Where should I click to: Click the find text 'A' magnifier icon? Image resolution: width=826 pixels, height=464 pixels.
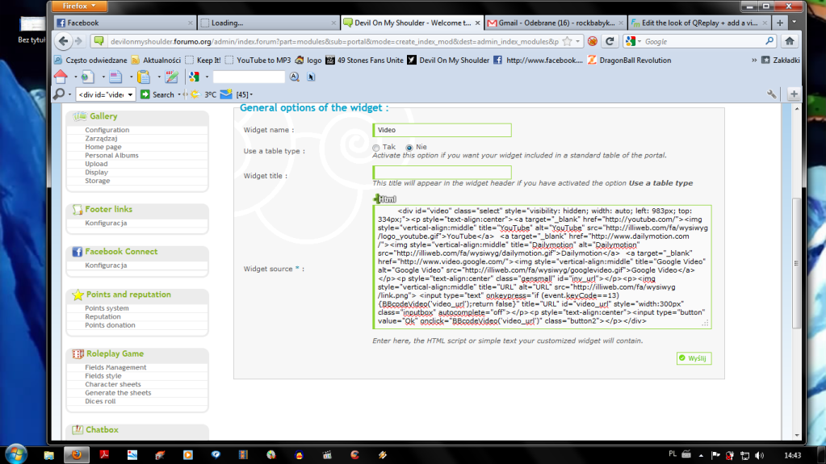click(x=294, y=77)
